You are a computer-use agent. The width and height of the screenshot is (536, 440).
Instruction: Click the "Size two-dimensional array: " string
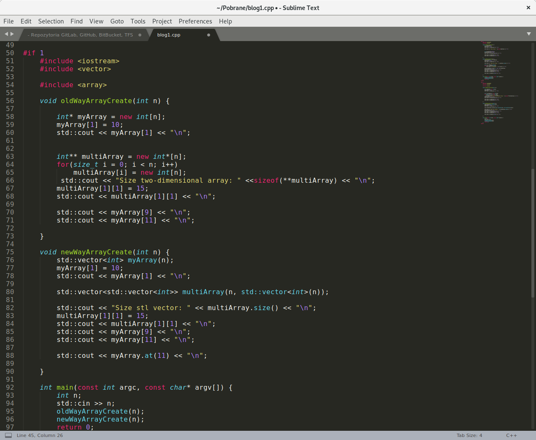[178, 180]
